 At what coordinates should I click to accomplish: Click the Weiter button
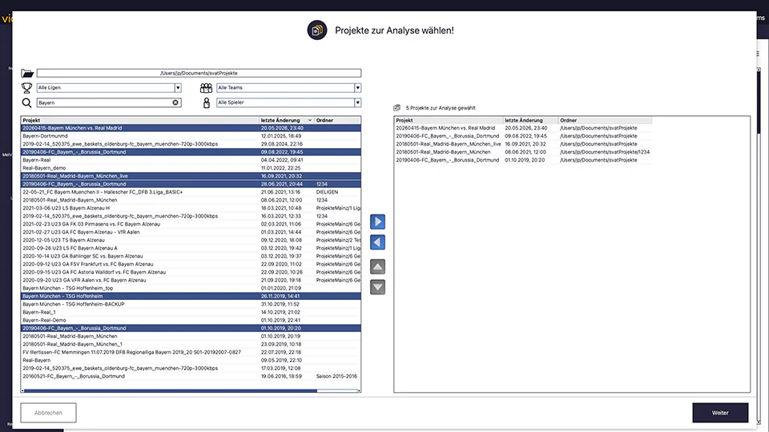720,413
